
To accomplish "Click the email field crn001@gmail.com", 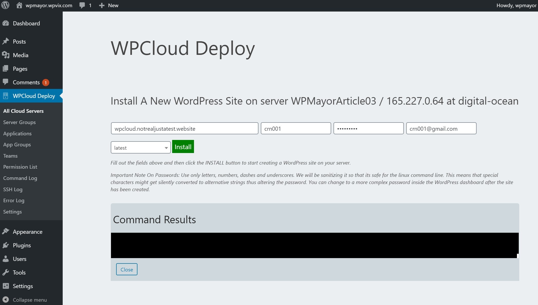I will pyautogui.click(x=441, y=128).
